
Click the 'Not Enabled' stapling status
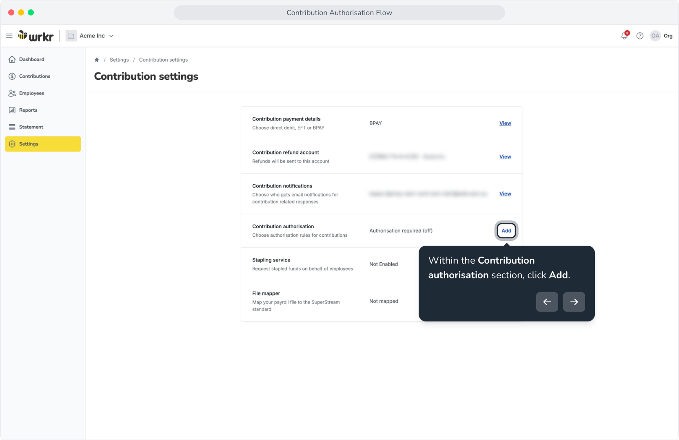[x=384, y=264]
